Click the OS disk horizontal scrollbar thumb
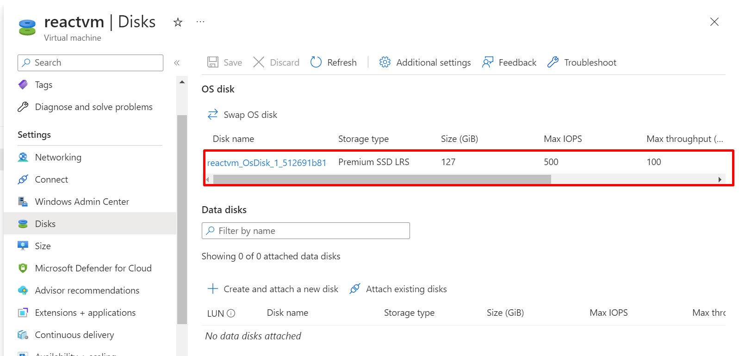 pos(382,179)
